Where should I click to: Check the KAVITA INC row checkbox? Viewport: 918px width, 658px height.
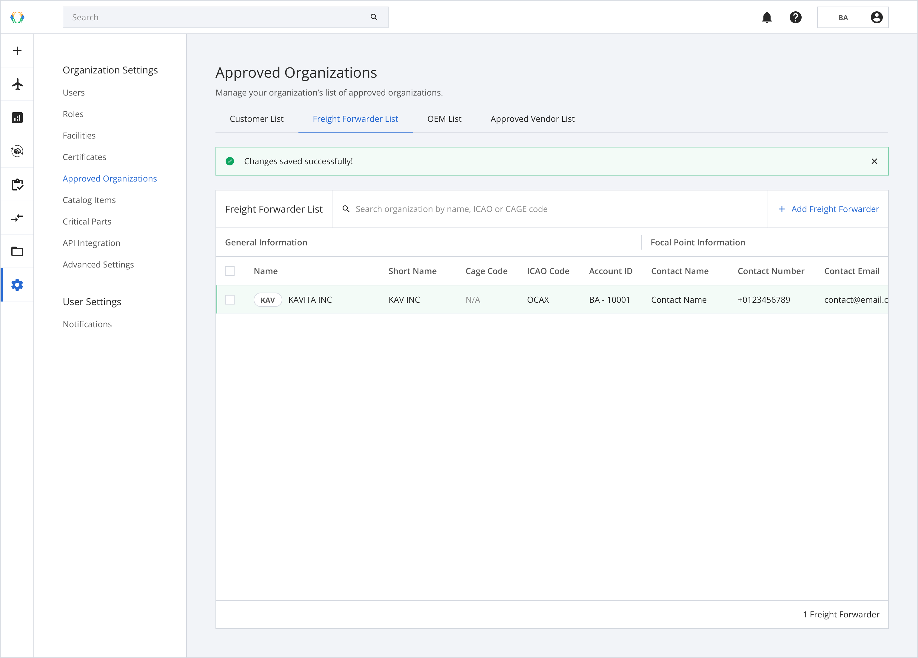(229, 300)
